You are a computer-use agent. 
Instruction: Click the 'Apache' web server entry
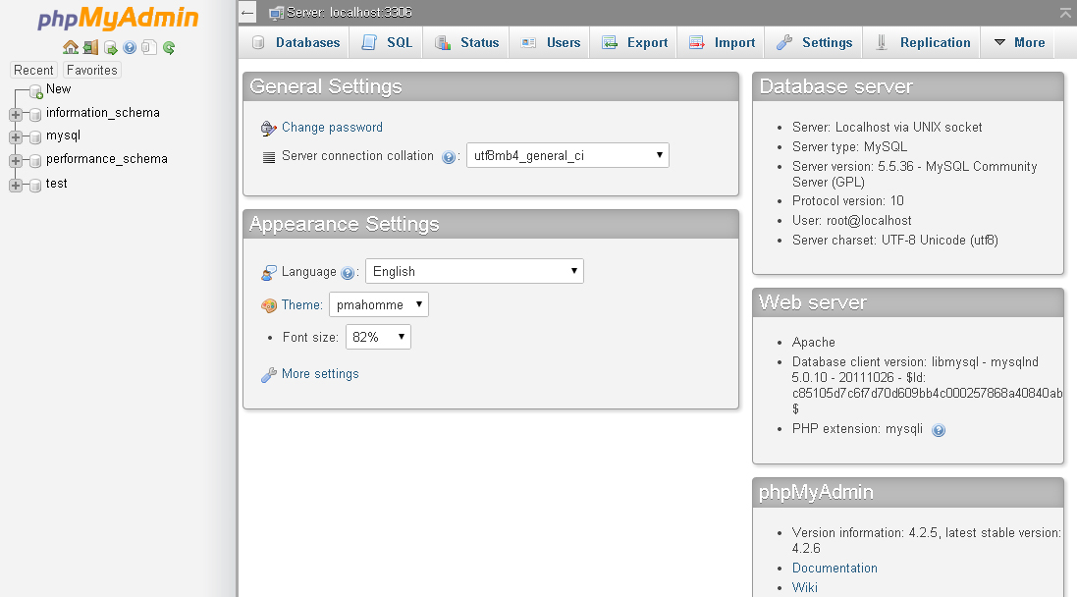813,342
